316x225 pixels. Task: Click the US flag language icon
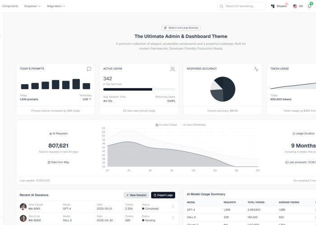pyautogui.click(x=295, y=6)
